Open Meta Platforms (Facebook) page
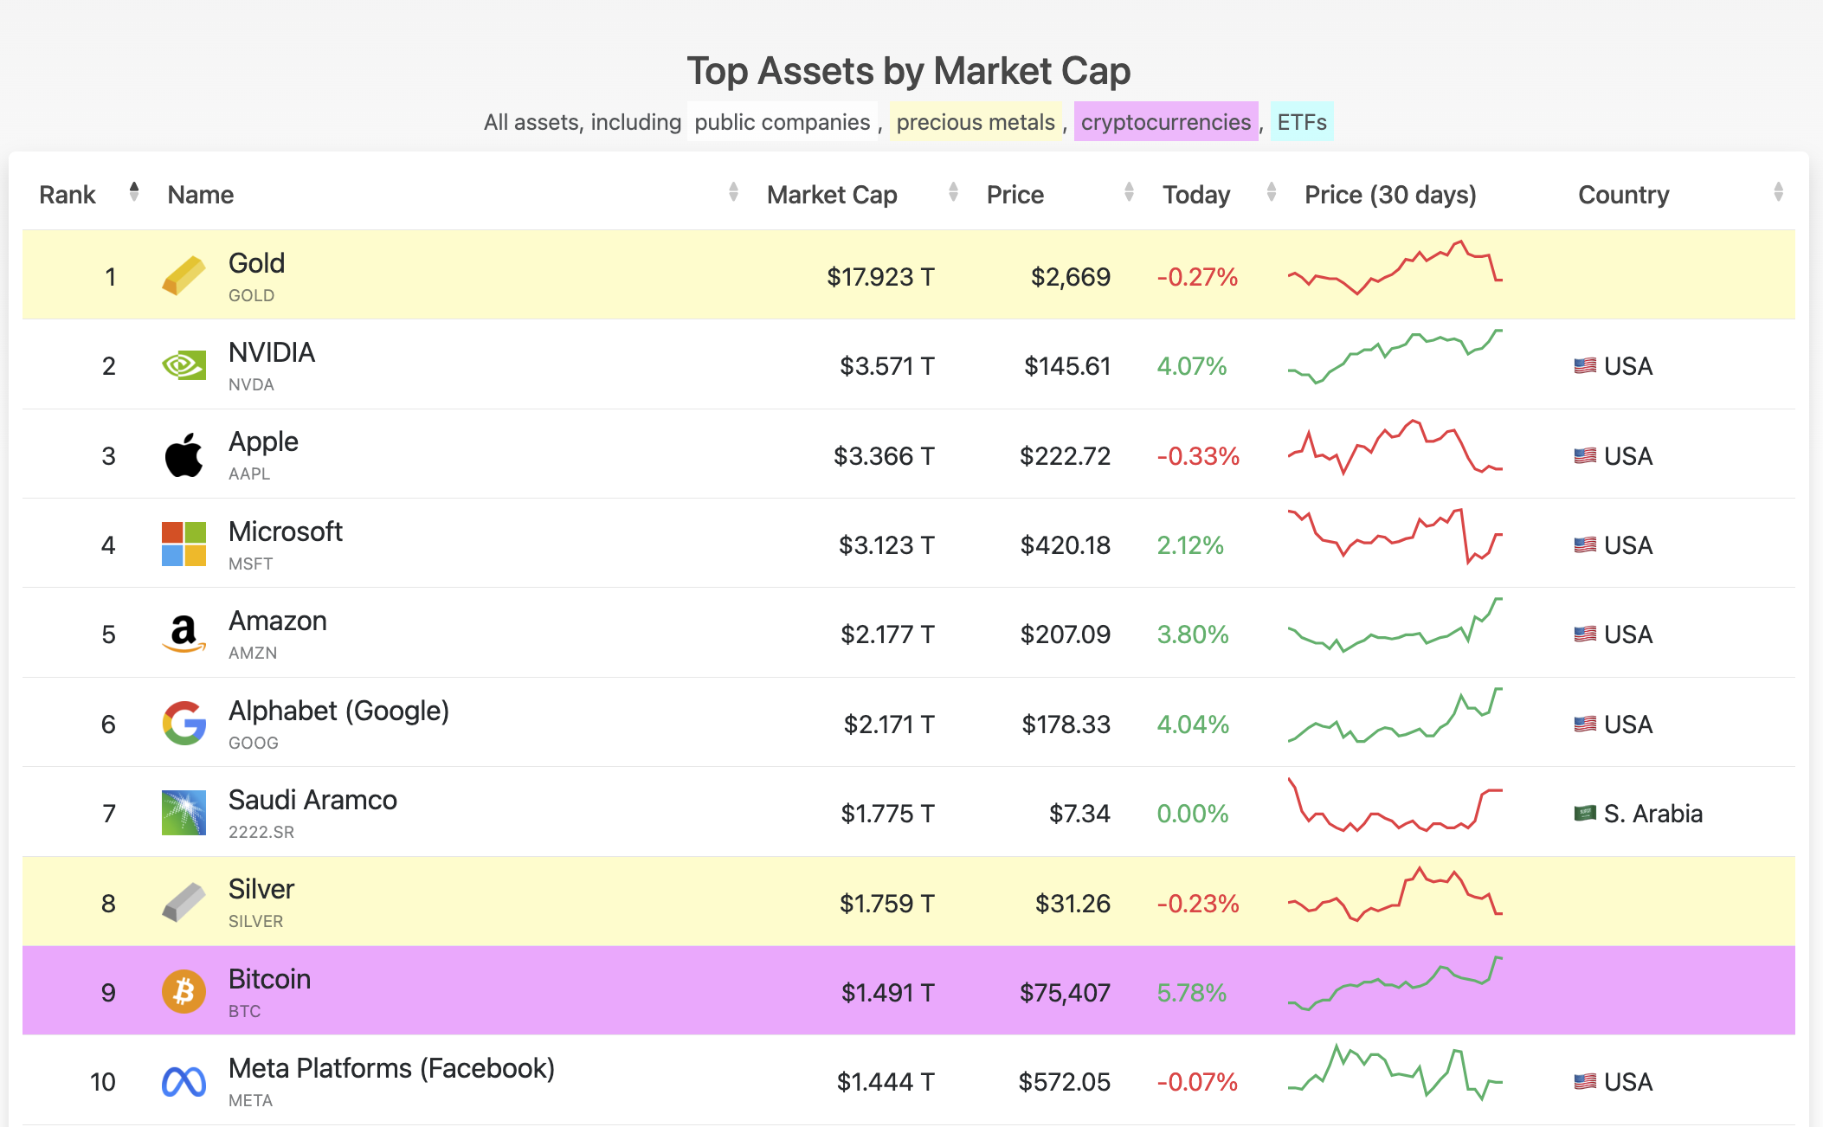This screenshot has height=1127, width=1823. click(391, 1069)
